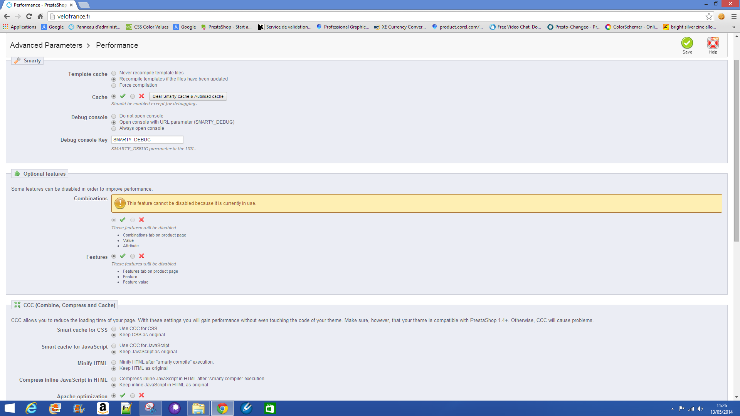Launch Amazon app from the taskbar
Screen dimensions: 740x416
[x=103, y=408]
